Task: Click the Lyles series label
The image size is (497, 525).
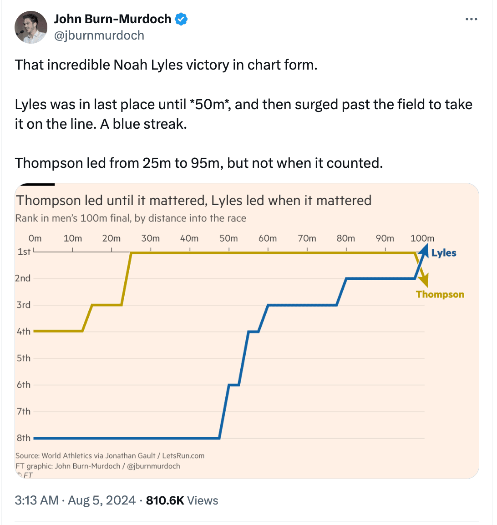Action: 444,253
